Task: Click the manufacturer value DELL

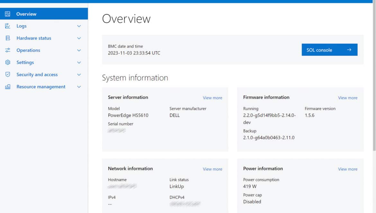Action: (175, 115)
